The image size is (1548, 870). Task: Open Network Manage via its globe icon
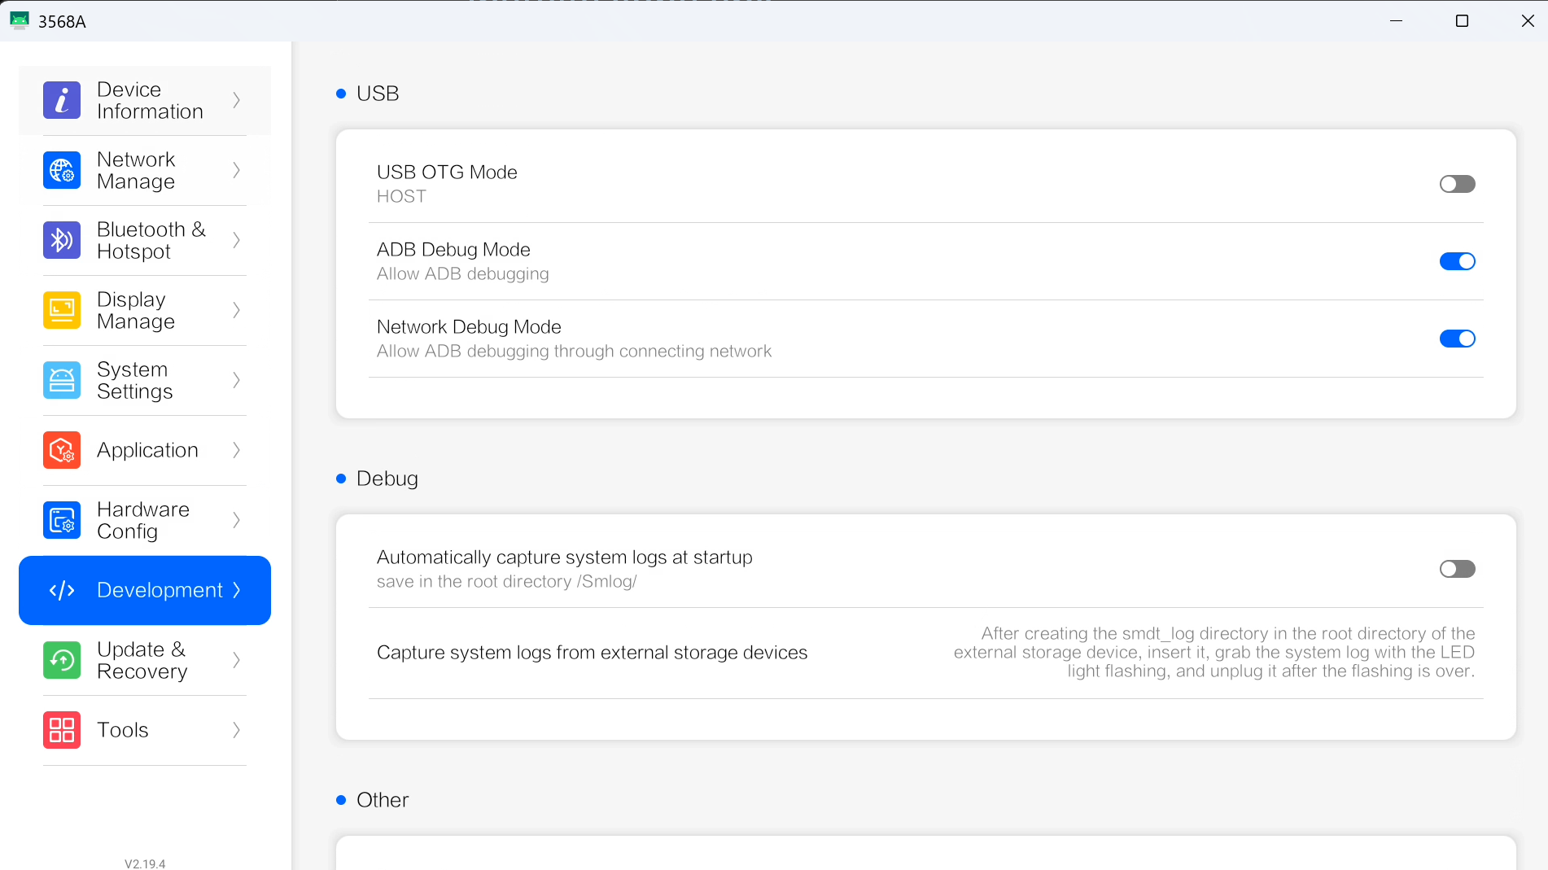(x=62, y=170)
